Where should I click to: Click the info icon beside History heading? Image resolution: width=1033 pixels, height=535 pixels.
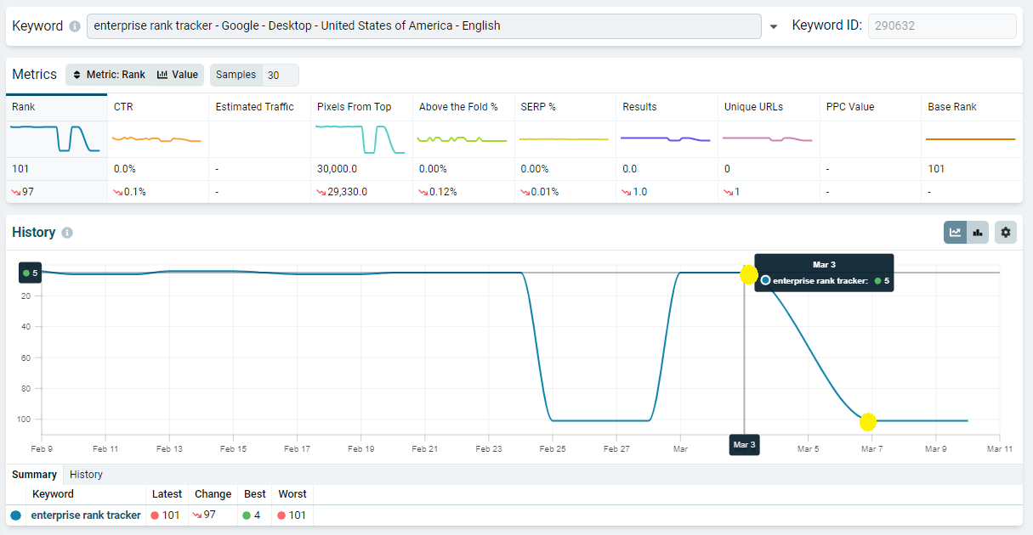(x=67, y=233)
